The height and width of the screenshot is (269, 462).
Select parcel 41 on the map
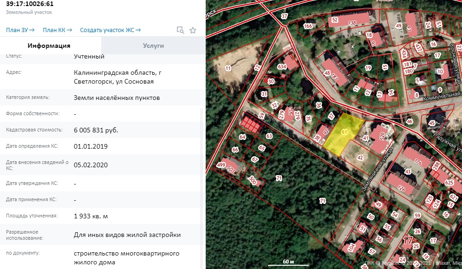[x=365, y=138]
